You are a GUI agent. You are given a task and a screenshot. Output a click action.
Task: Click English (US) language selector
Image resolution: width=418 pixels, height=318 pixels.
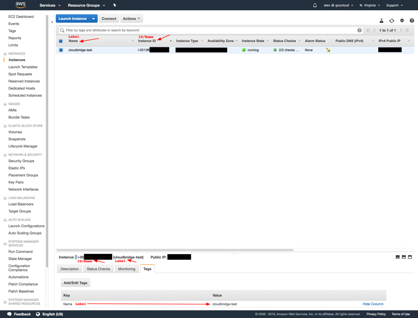(53, 314)
